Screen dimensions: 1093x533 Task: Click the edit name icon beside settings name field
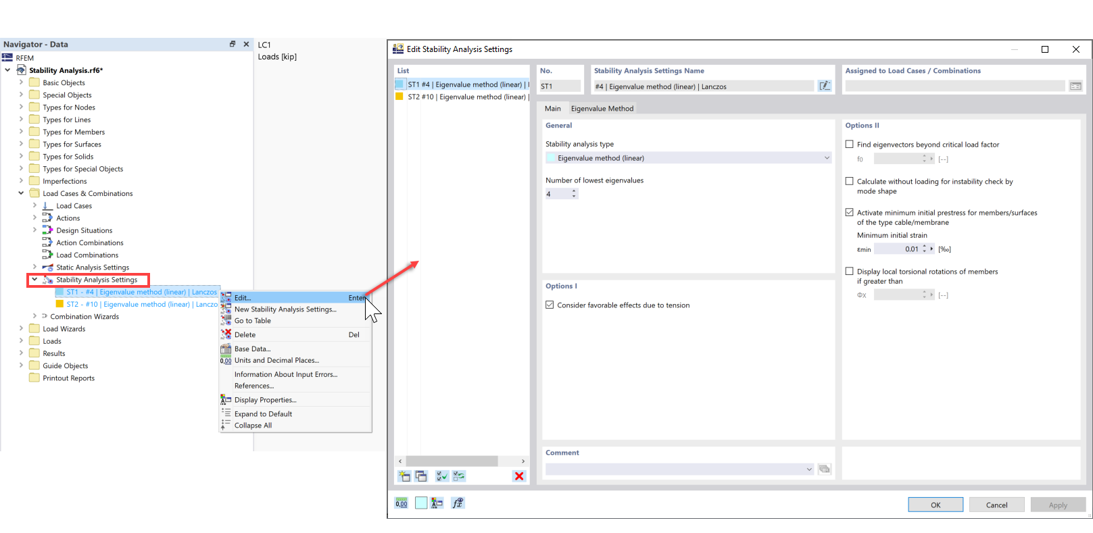coord(825,86)
